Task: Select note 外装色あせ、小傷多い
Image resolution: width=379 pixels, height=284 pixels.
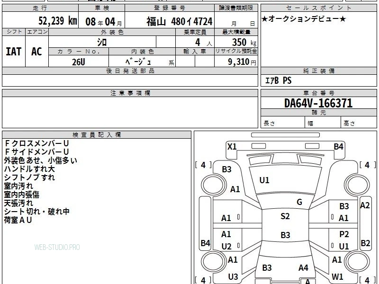Action: [41, 160]
